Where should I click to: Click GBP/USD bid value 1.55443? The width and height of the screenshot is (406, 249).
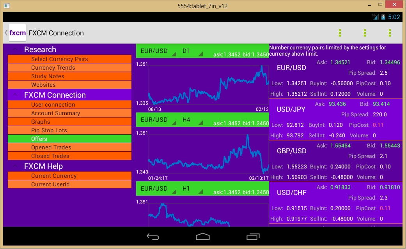pyautogui.click(x=390, y=146)
